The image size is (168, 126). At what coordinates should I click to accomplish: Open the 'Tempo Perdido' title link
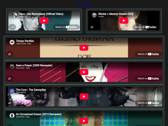pyautogui.click(x=25, y=41)
